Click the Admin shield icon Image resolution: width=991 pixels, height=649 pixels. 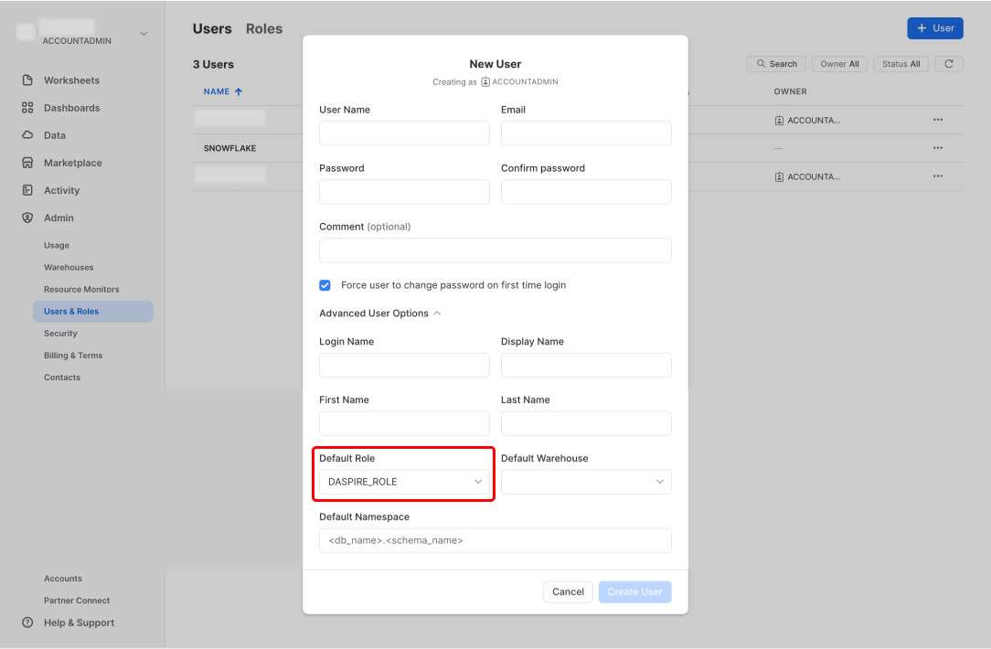pyautogui.click(x=27, y=218)
